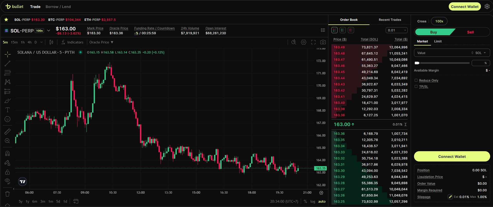Click the header Connect Wallet button
The image size is (493, 207).
(465, 6)
